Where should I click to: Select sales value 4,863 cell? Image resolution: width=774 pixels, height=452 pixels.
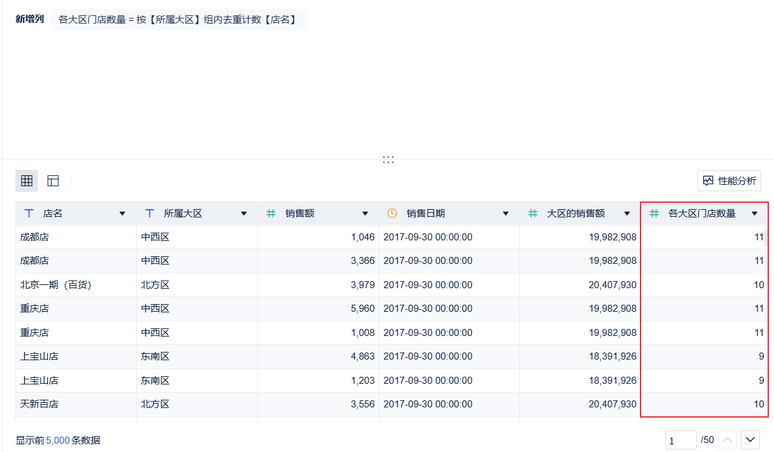[x=318, y=356]
